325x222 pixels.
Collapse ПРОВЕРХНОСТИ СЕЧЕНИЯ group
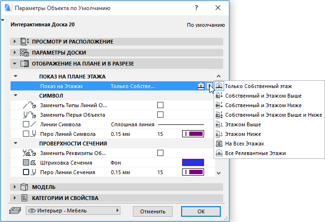coord(16,144)
